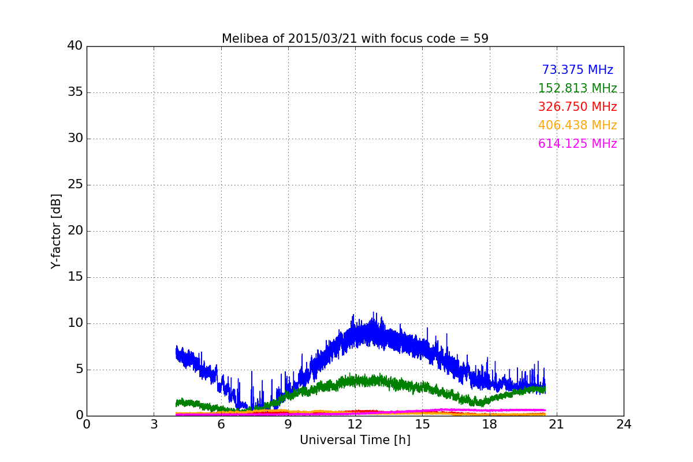Click the y-axis tick label 10
The width and height of the screenshot is (693, 462).
pyautogui.click(x=75, y=323)
